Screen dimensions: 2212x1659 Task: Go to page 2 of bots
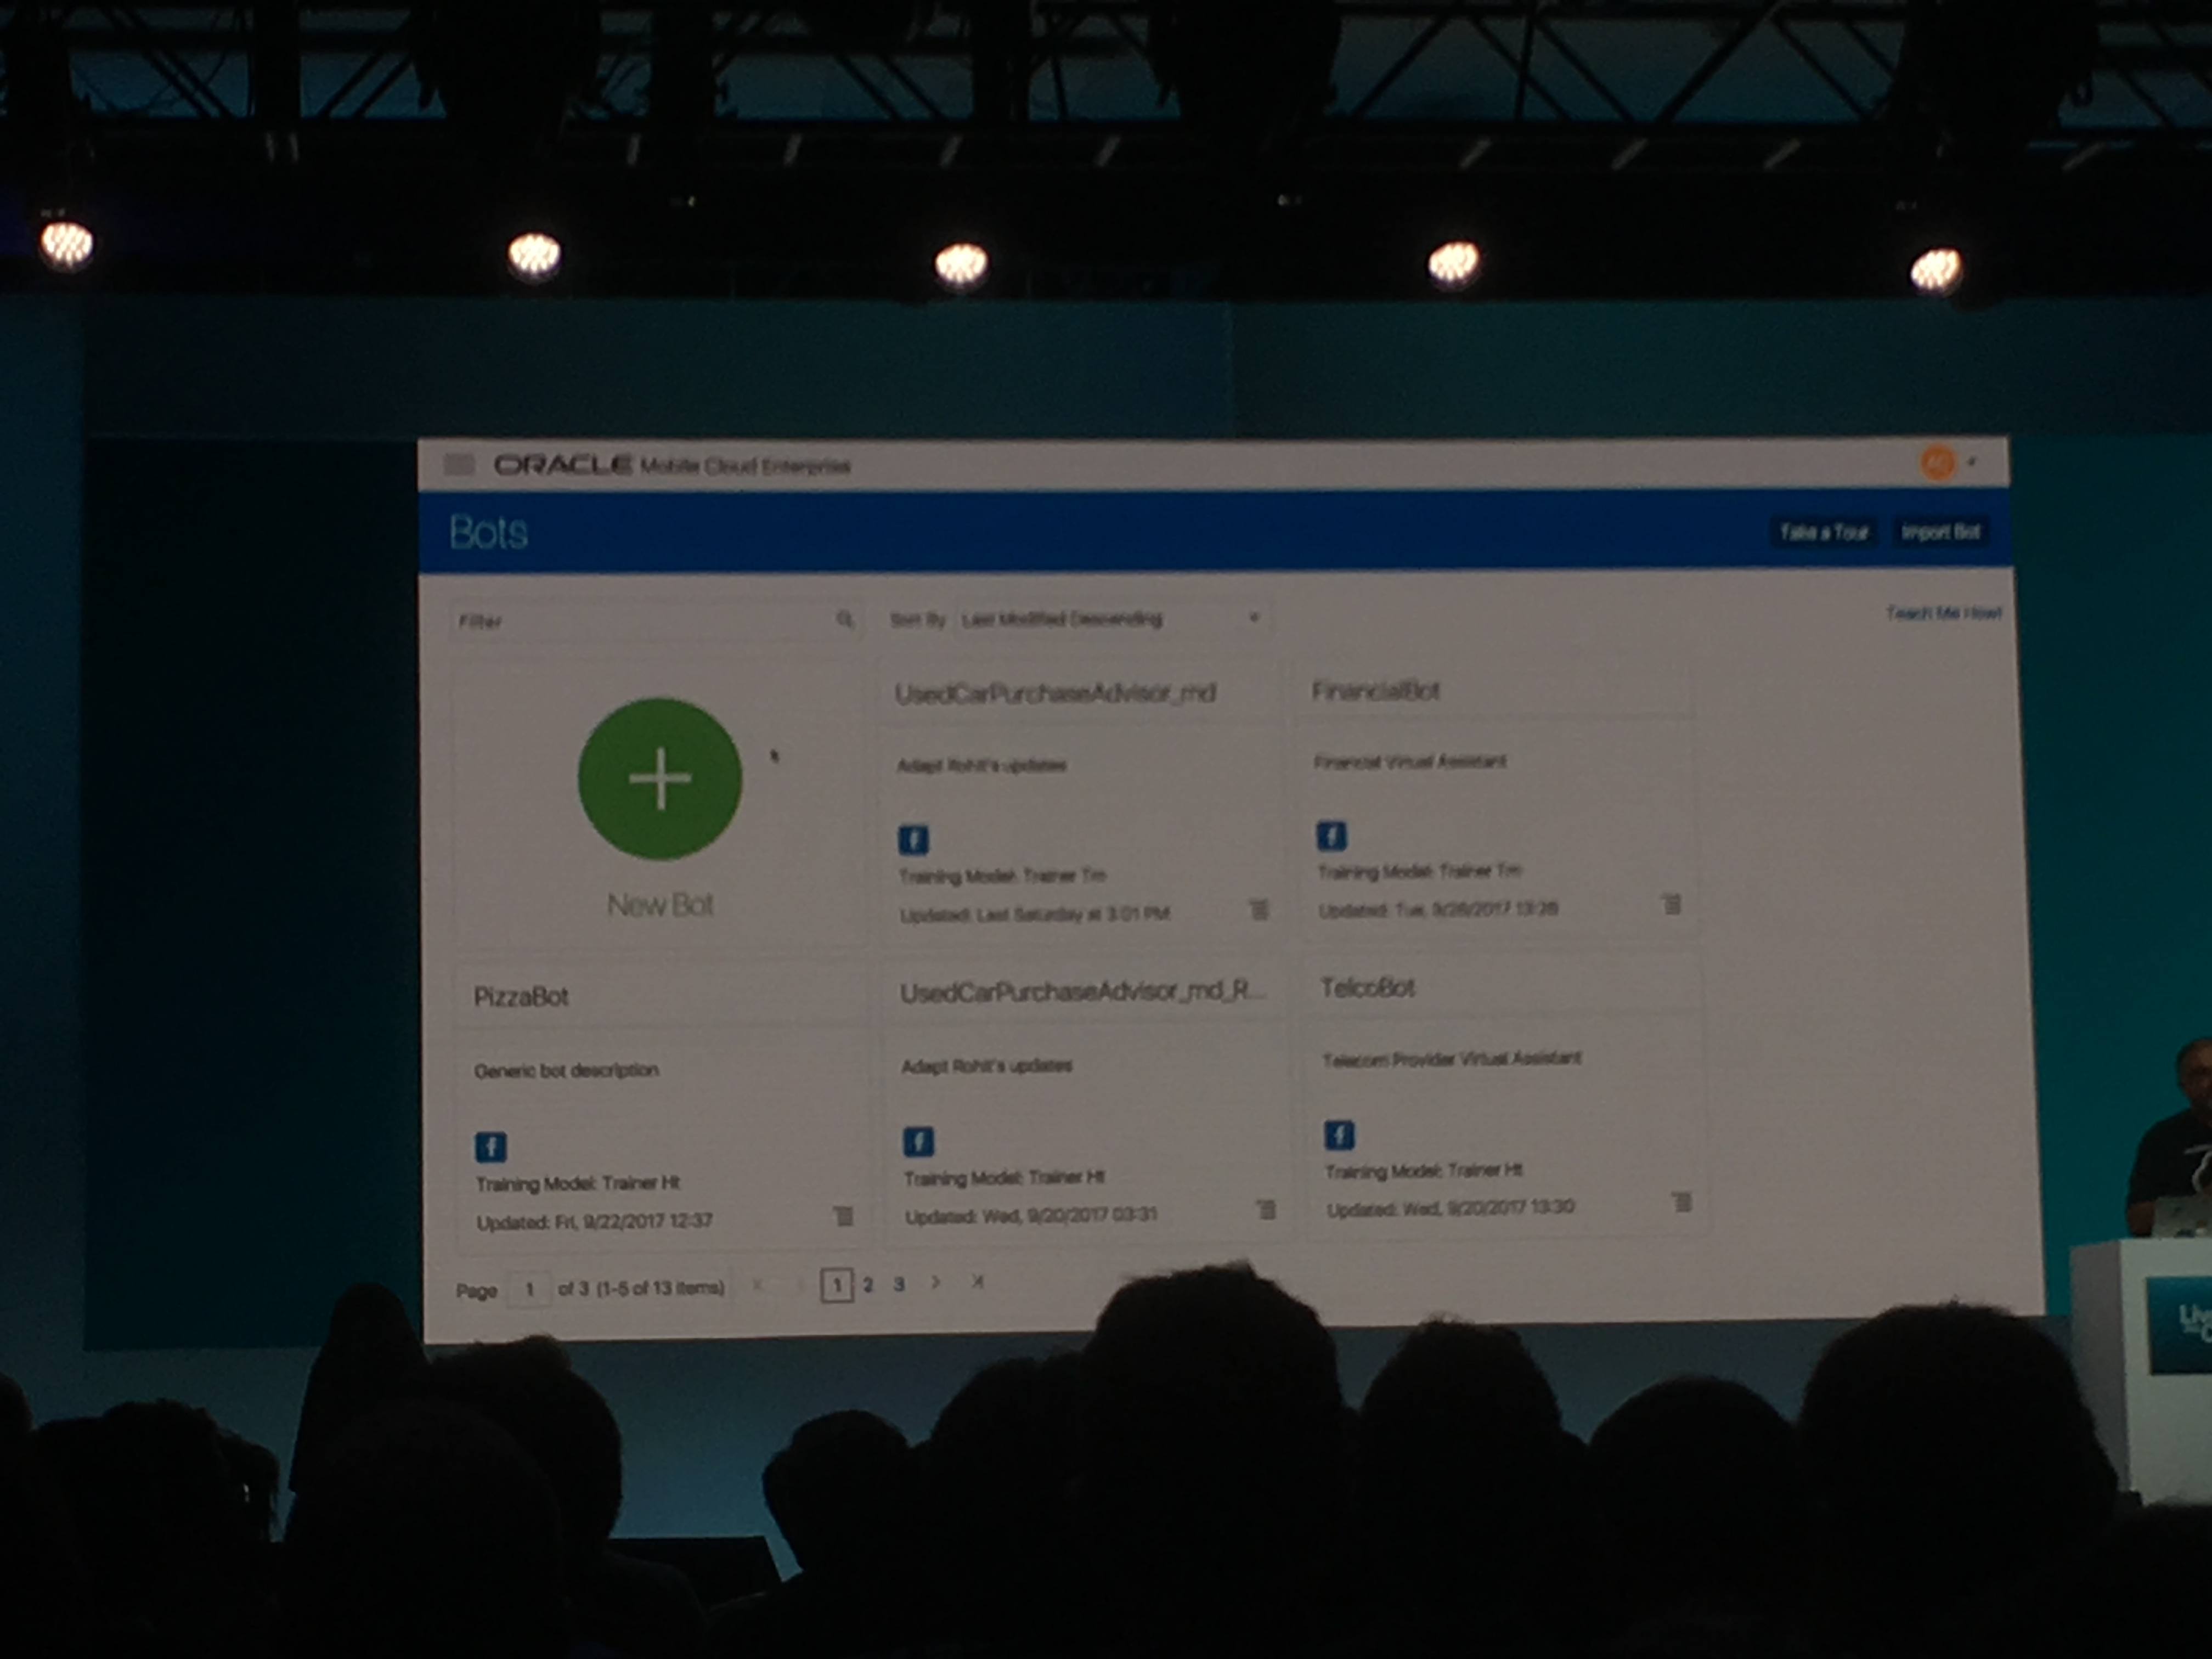click(x=868, y=1285)
